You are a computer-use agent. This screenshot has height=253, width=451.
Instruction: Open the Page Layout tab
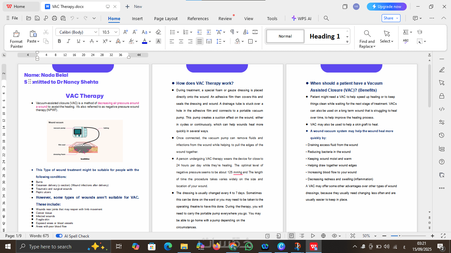point(166,18)
